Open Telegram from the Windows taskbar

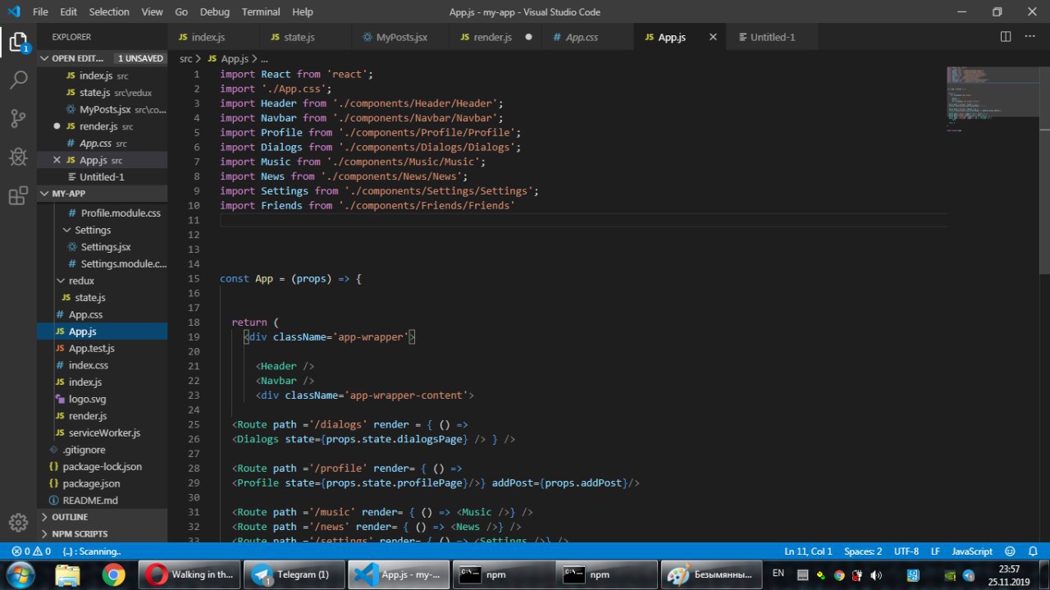[293, 574]
